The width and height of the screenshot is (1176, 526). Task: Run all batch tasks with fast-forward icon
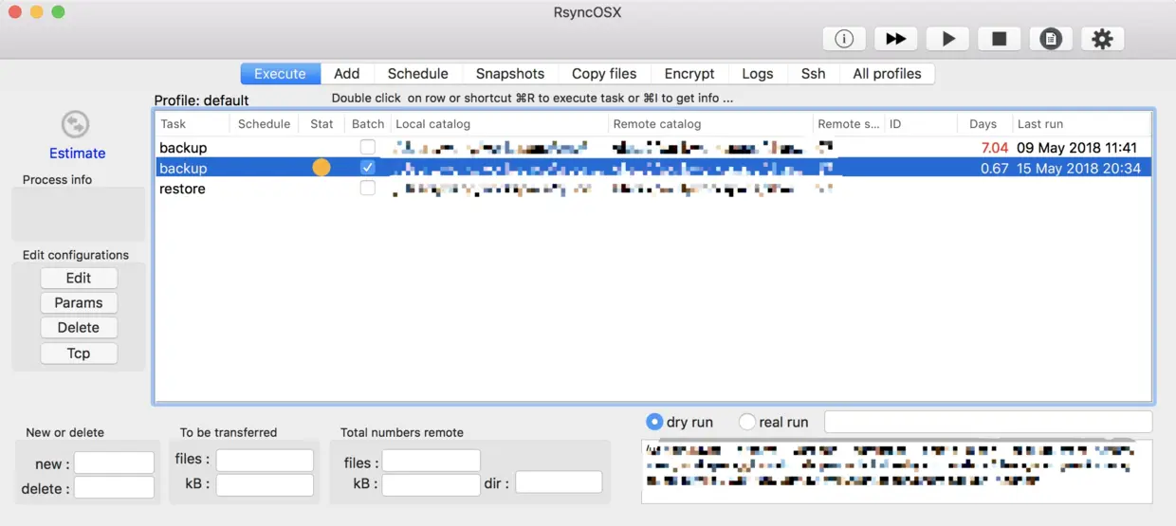point(895,39)
